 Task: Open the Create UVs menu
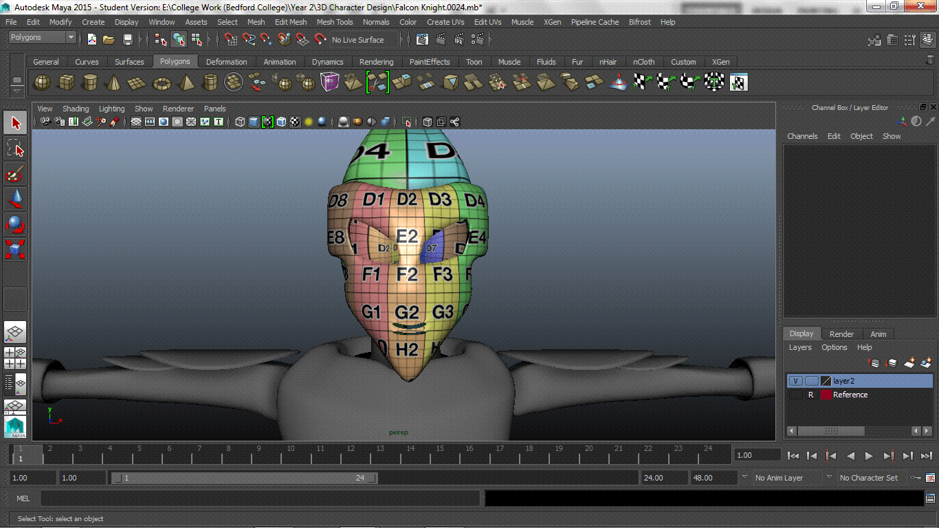click(x=445, y=22)
